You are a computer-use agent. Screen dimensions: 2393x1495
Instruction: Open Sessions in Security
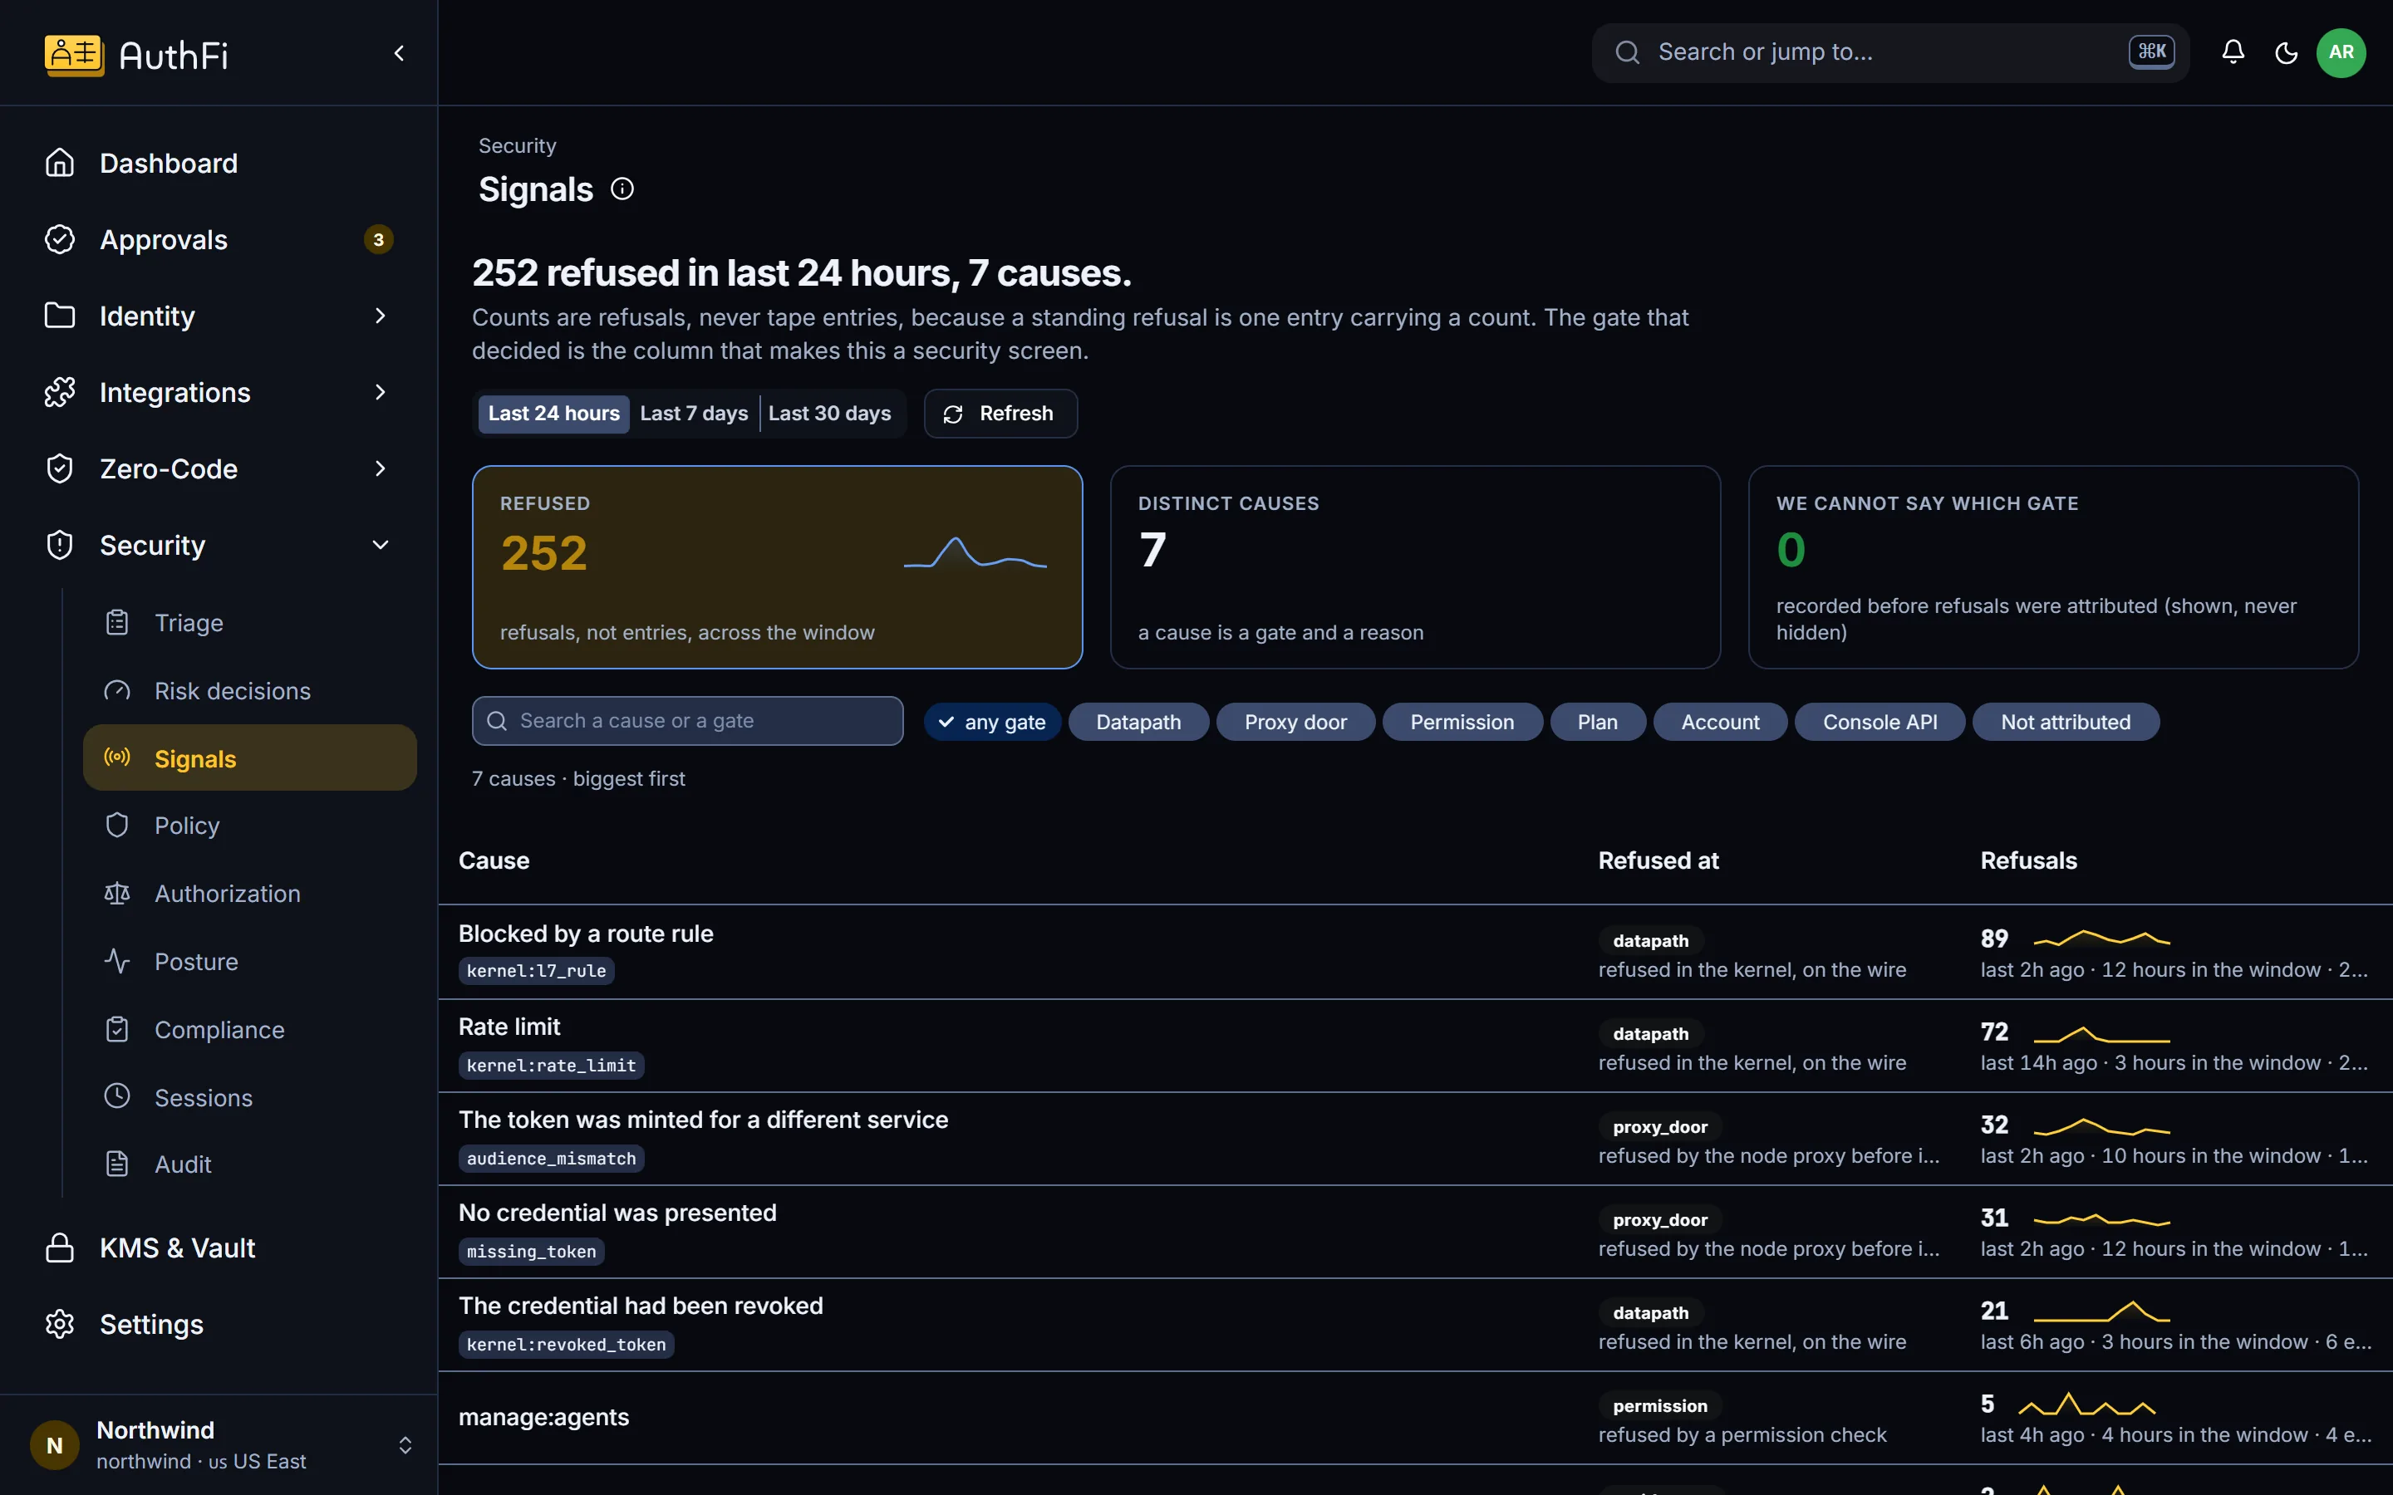click(249, 1097)
